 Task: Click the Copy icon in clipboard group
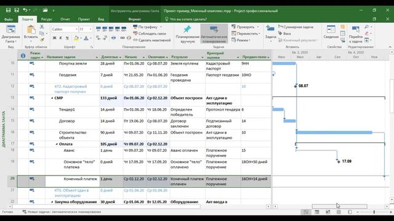[42, 33]
